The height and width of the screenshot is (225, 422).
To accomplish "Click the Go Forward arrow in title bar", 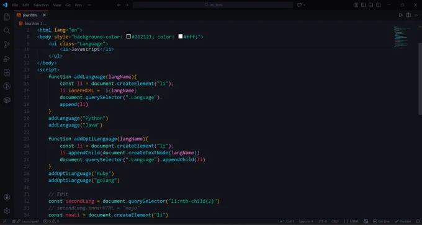I will (x=127, y=5).
